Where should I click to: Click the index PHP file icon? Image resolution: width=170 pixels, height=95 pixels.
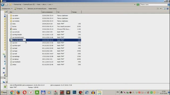(11, 24)
